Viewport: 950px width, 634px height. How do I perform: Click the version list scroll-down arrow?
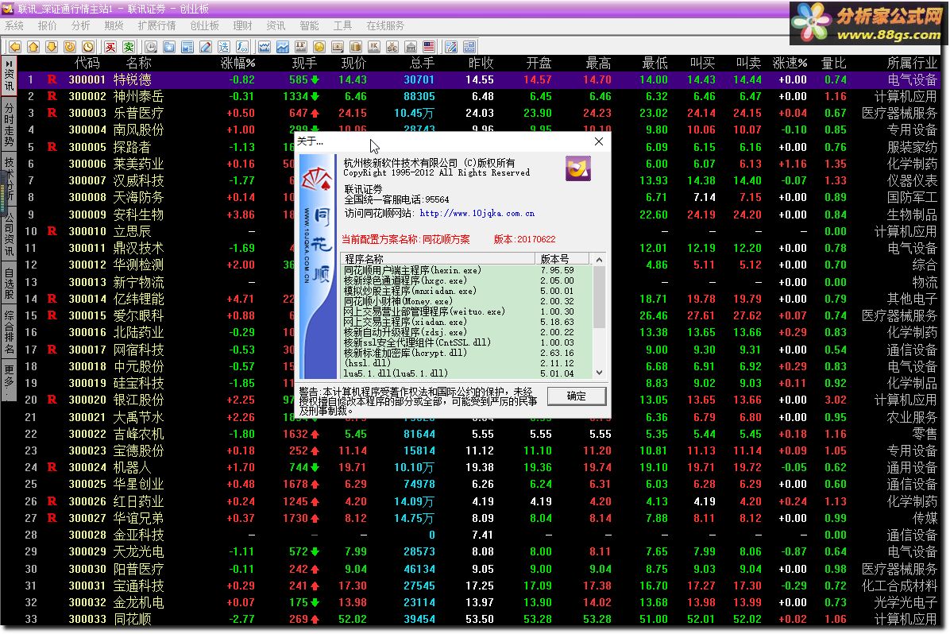[x=599, y=373]
